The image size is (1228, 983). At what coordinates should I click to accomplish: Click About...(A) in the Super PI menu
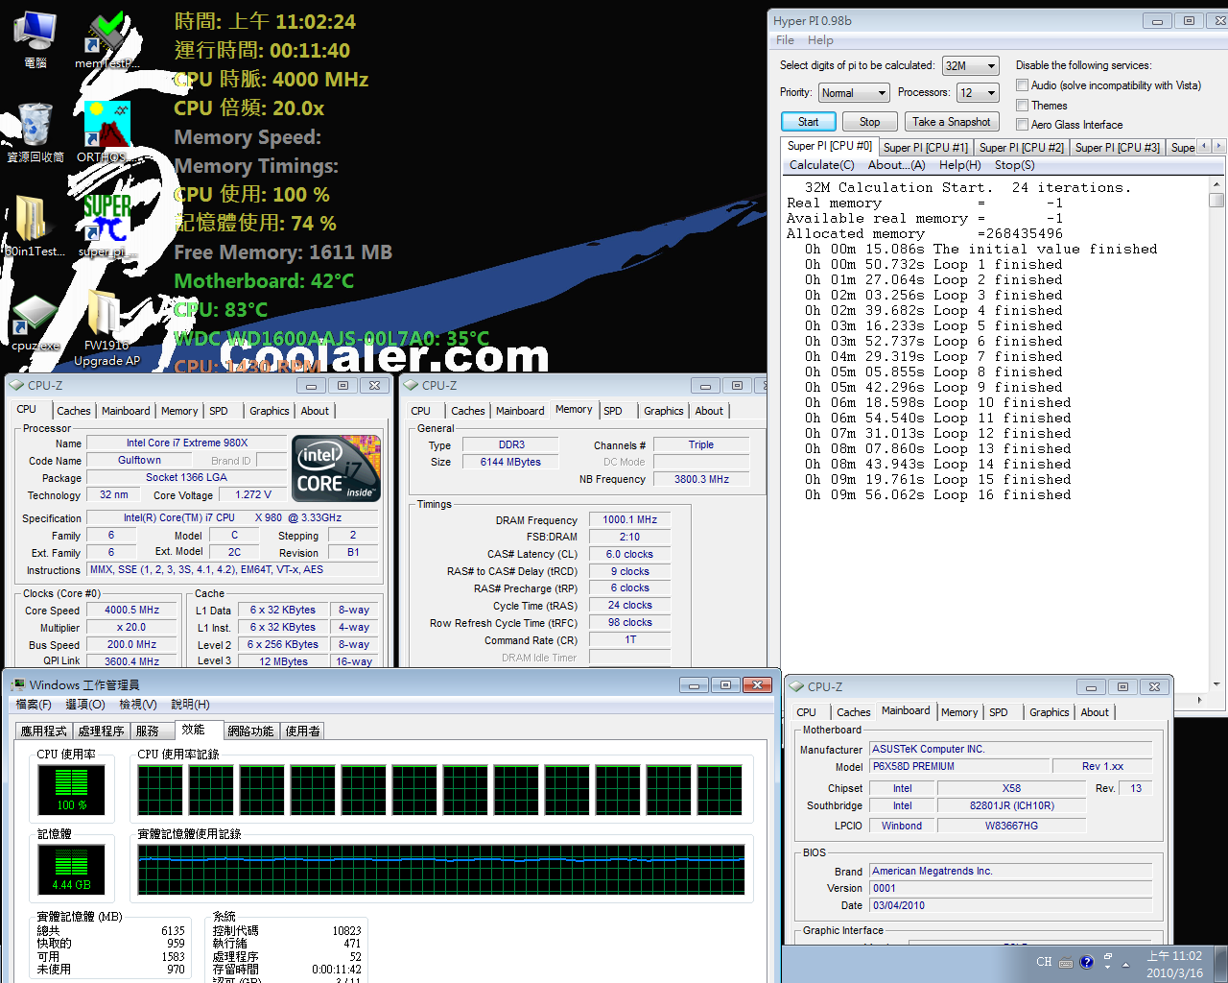(897, 165)
